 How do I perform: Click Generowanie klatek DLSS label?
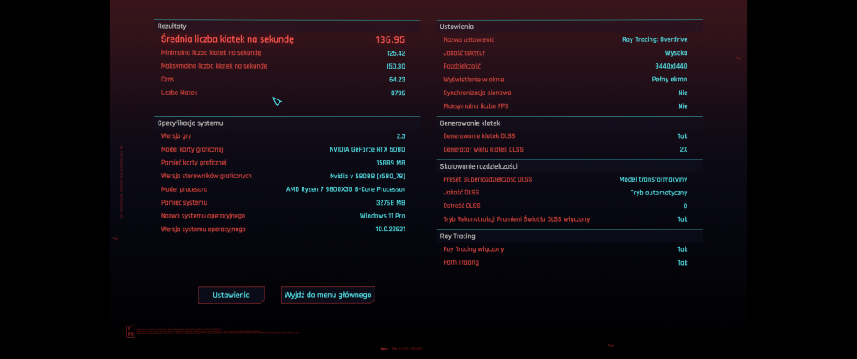point(479,136)
